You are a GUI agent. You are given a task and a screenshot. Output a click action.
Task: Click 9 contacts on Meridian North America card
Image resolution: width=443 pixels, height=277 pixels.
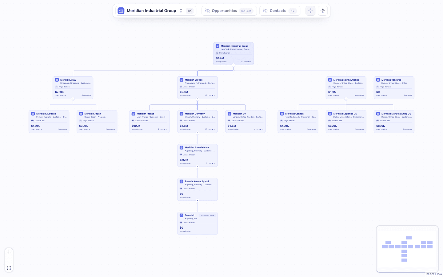pos(359,95)
